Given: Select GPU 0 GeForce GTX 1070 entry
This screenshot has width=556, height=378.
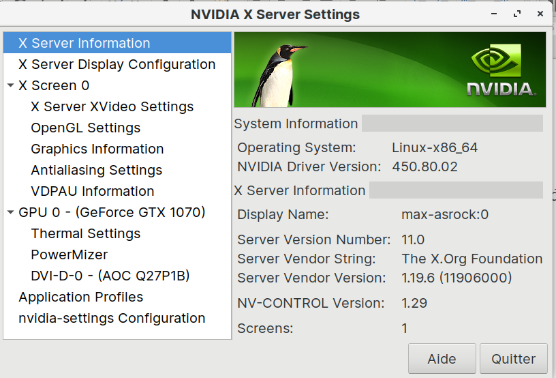Looking at the screenshot, I should click(112, 212).
